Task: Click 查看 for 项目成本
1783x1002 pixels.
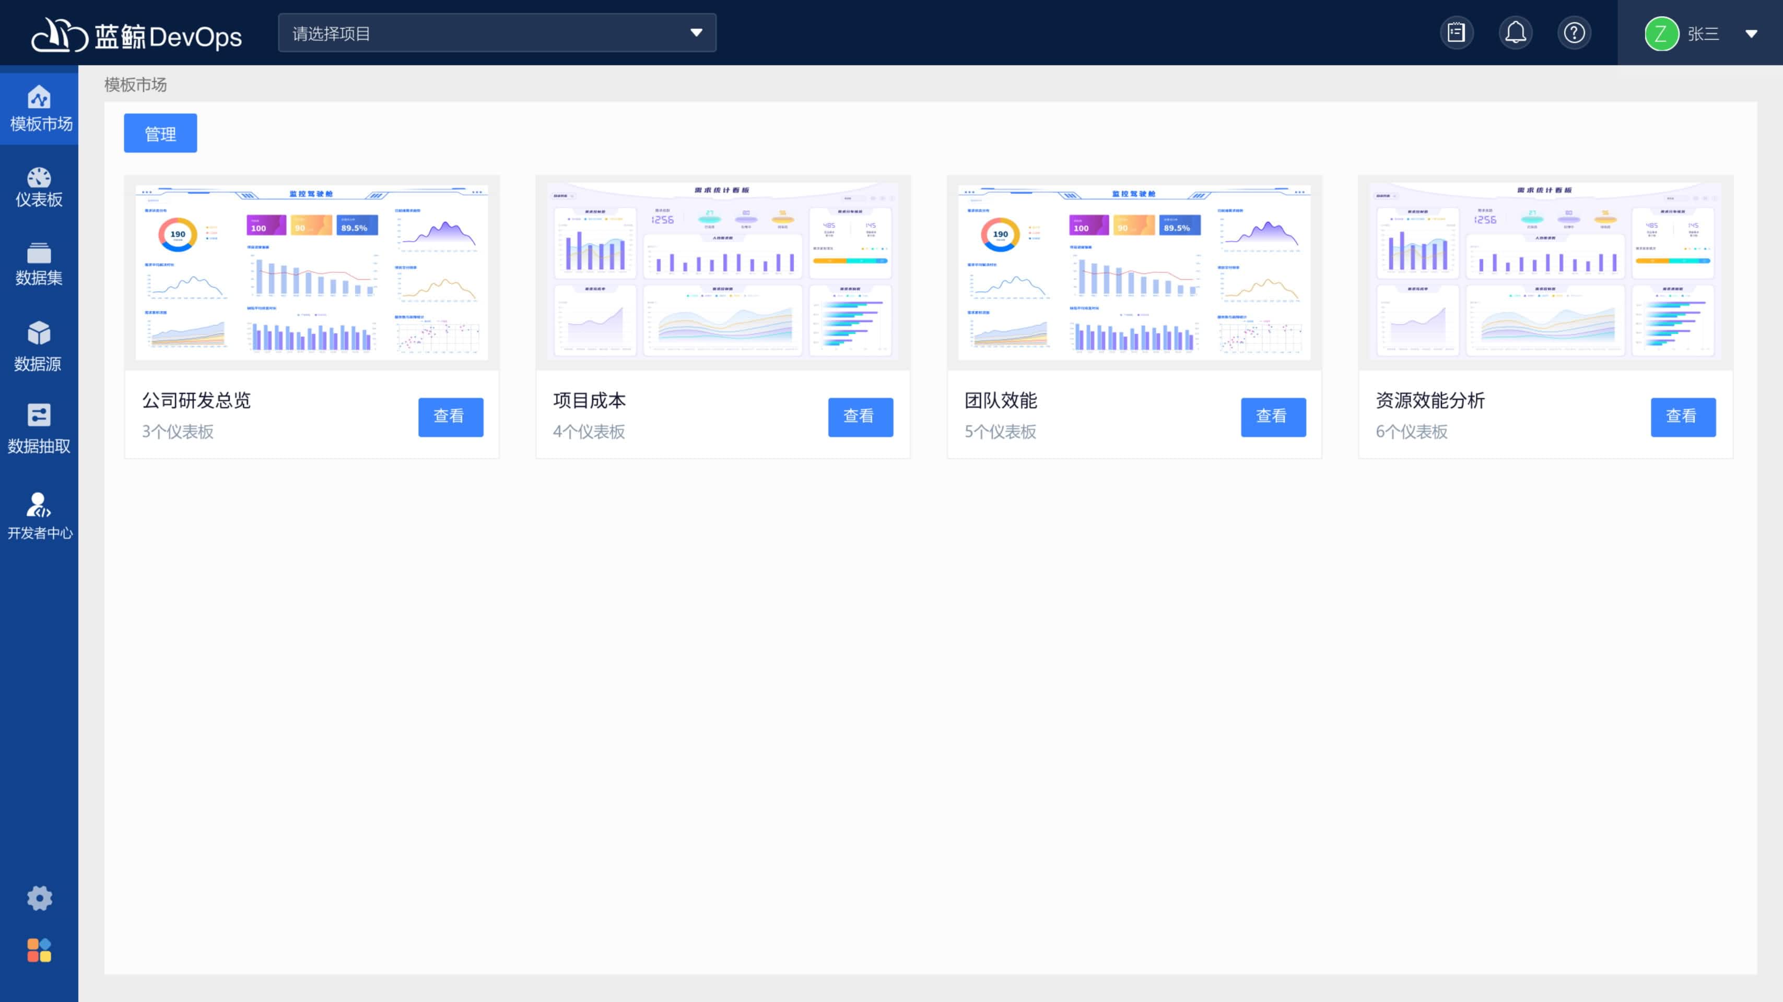Action: point(860,416)
